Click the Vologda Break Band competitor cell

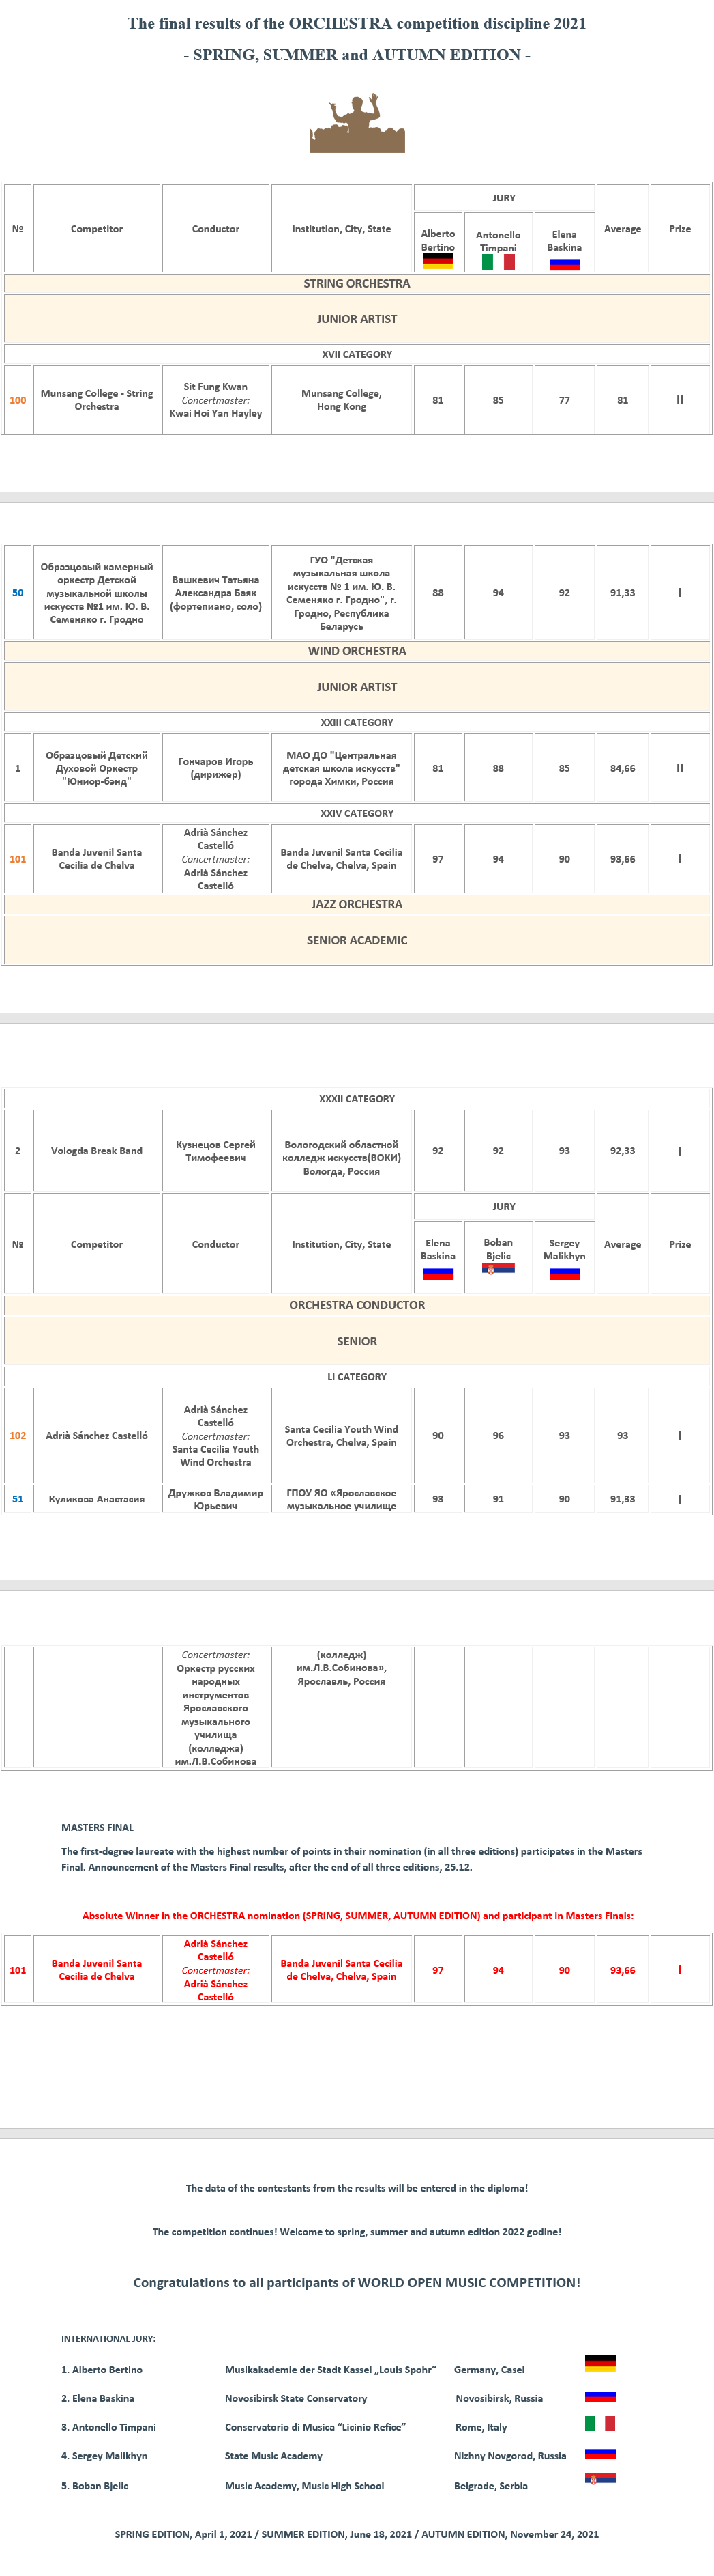pos(97,1151)
